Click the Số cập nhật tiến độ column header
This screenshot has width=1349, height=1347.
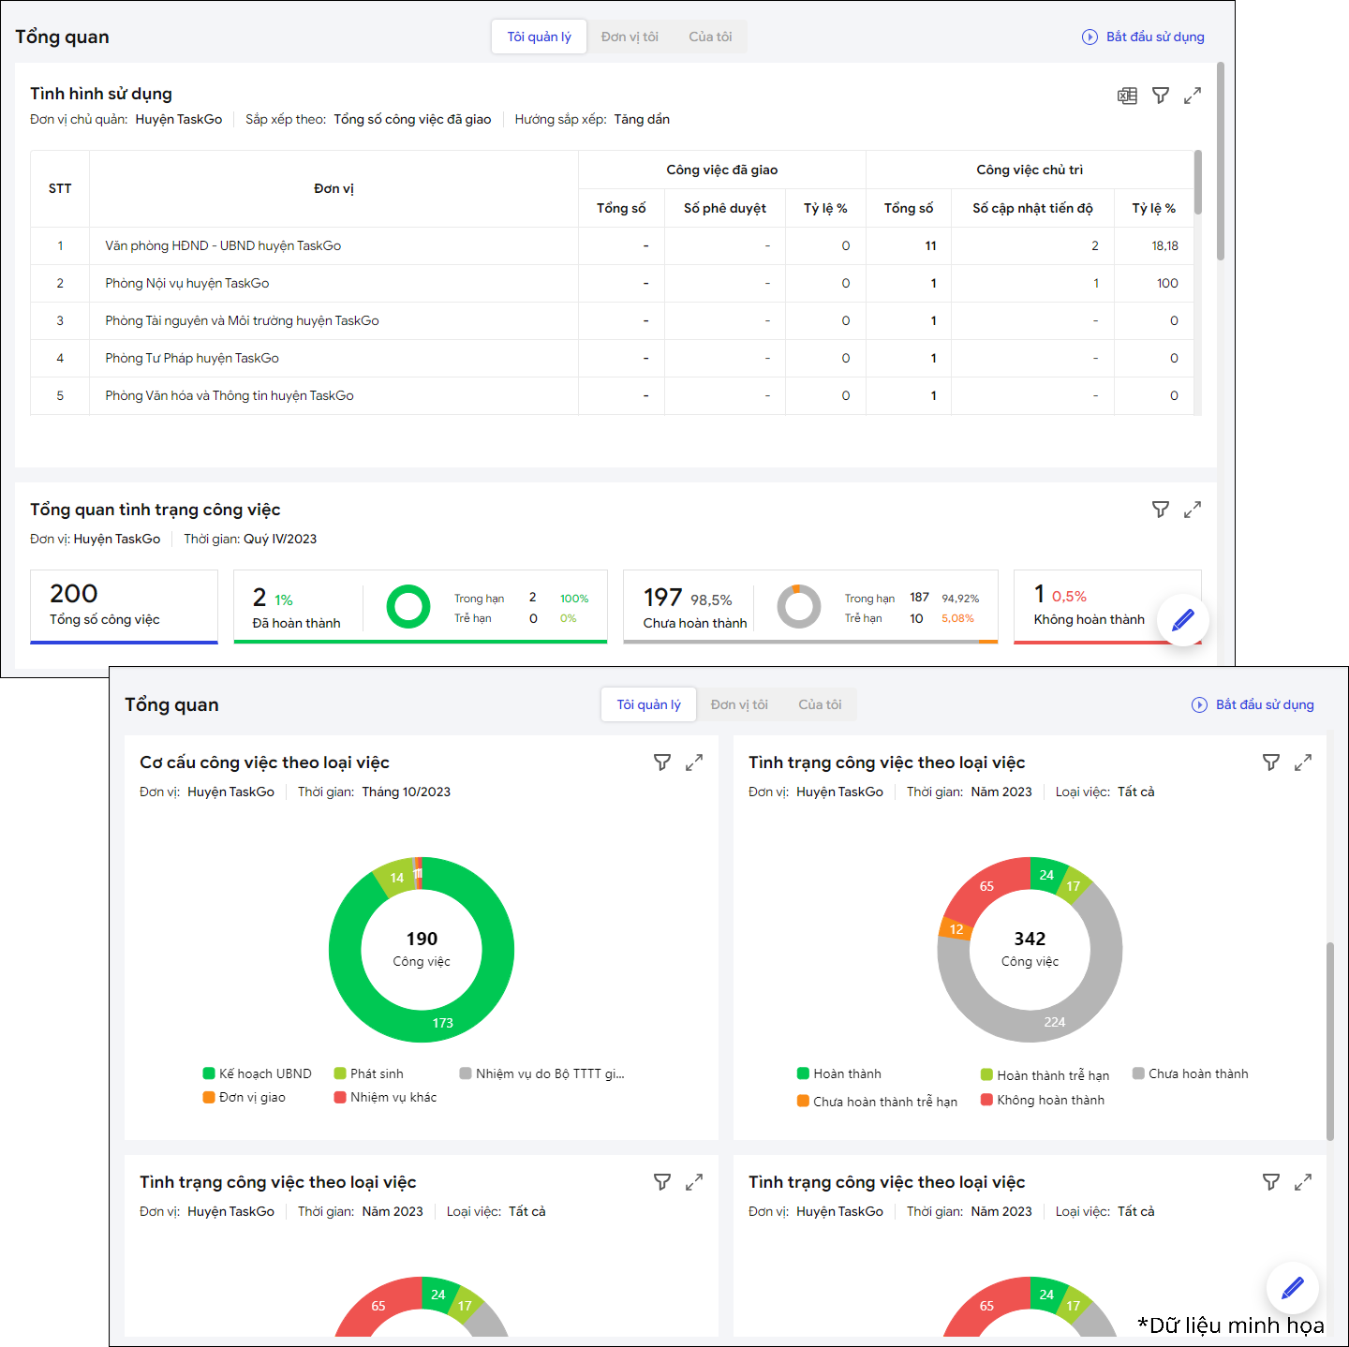pyautogui.click(x=1032, y=208)
